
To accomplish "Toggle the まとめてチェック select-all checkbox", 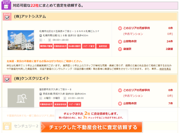I will point(6,7).
